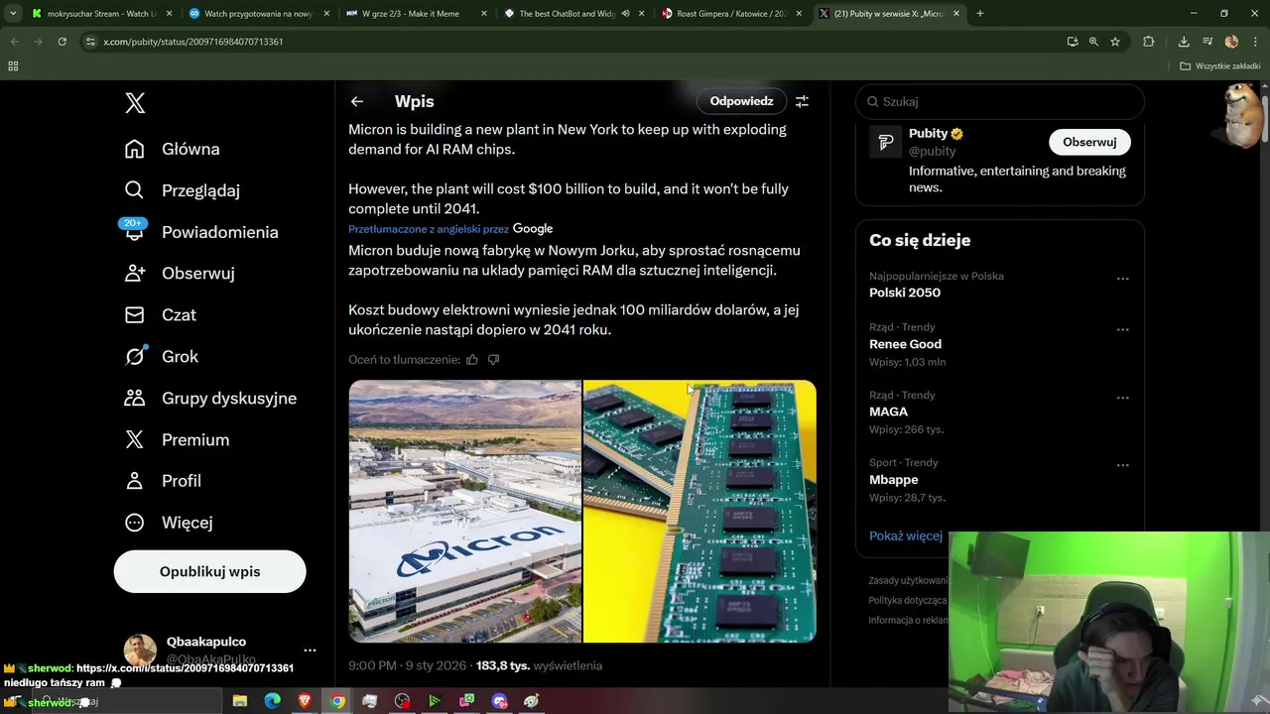1270x714 pixels.
Task: Open Chrome downloads icon
Action: [x=1184, y=42]
